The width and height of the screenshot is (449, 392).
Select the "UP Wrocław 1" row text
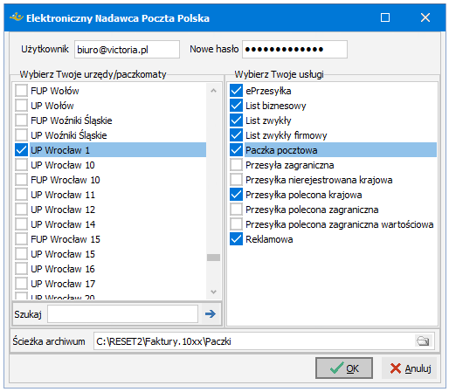[x=60, y=150]
